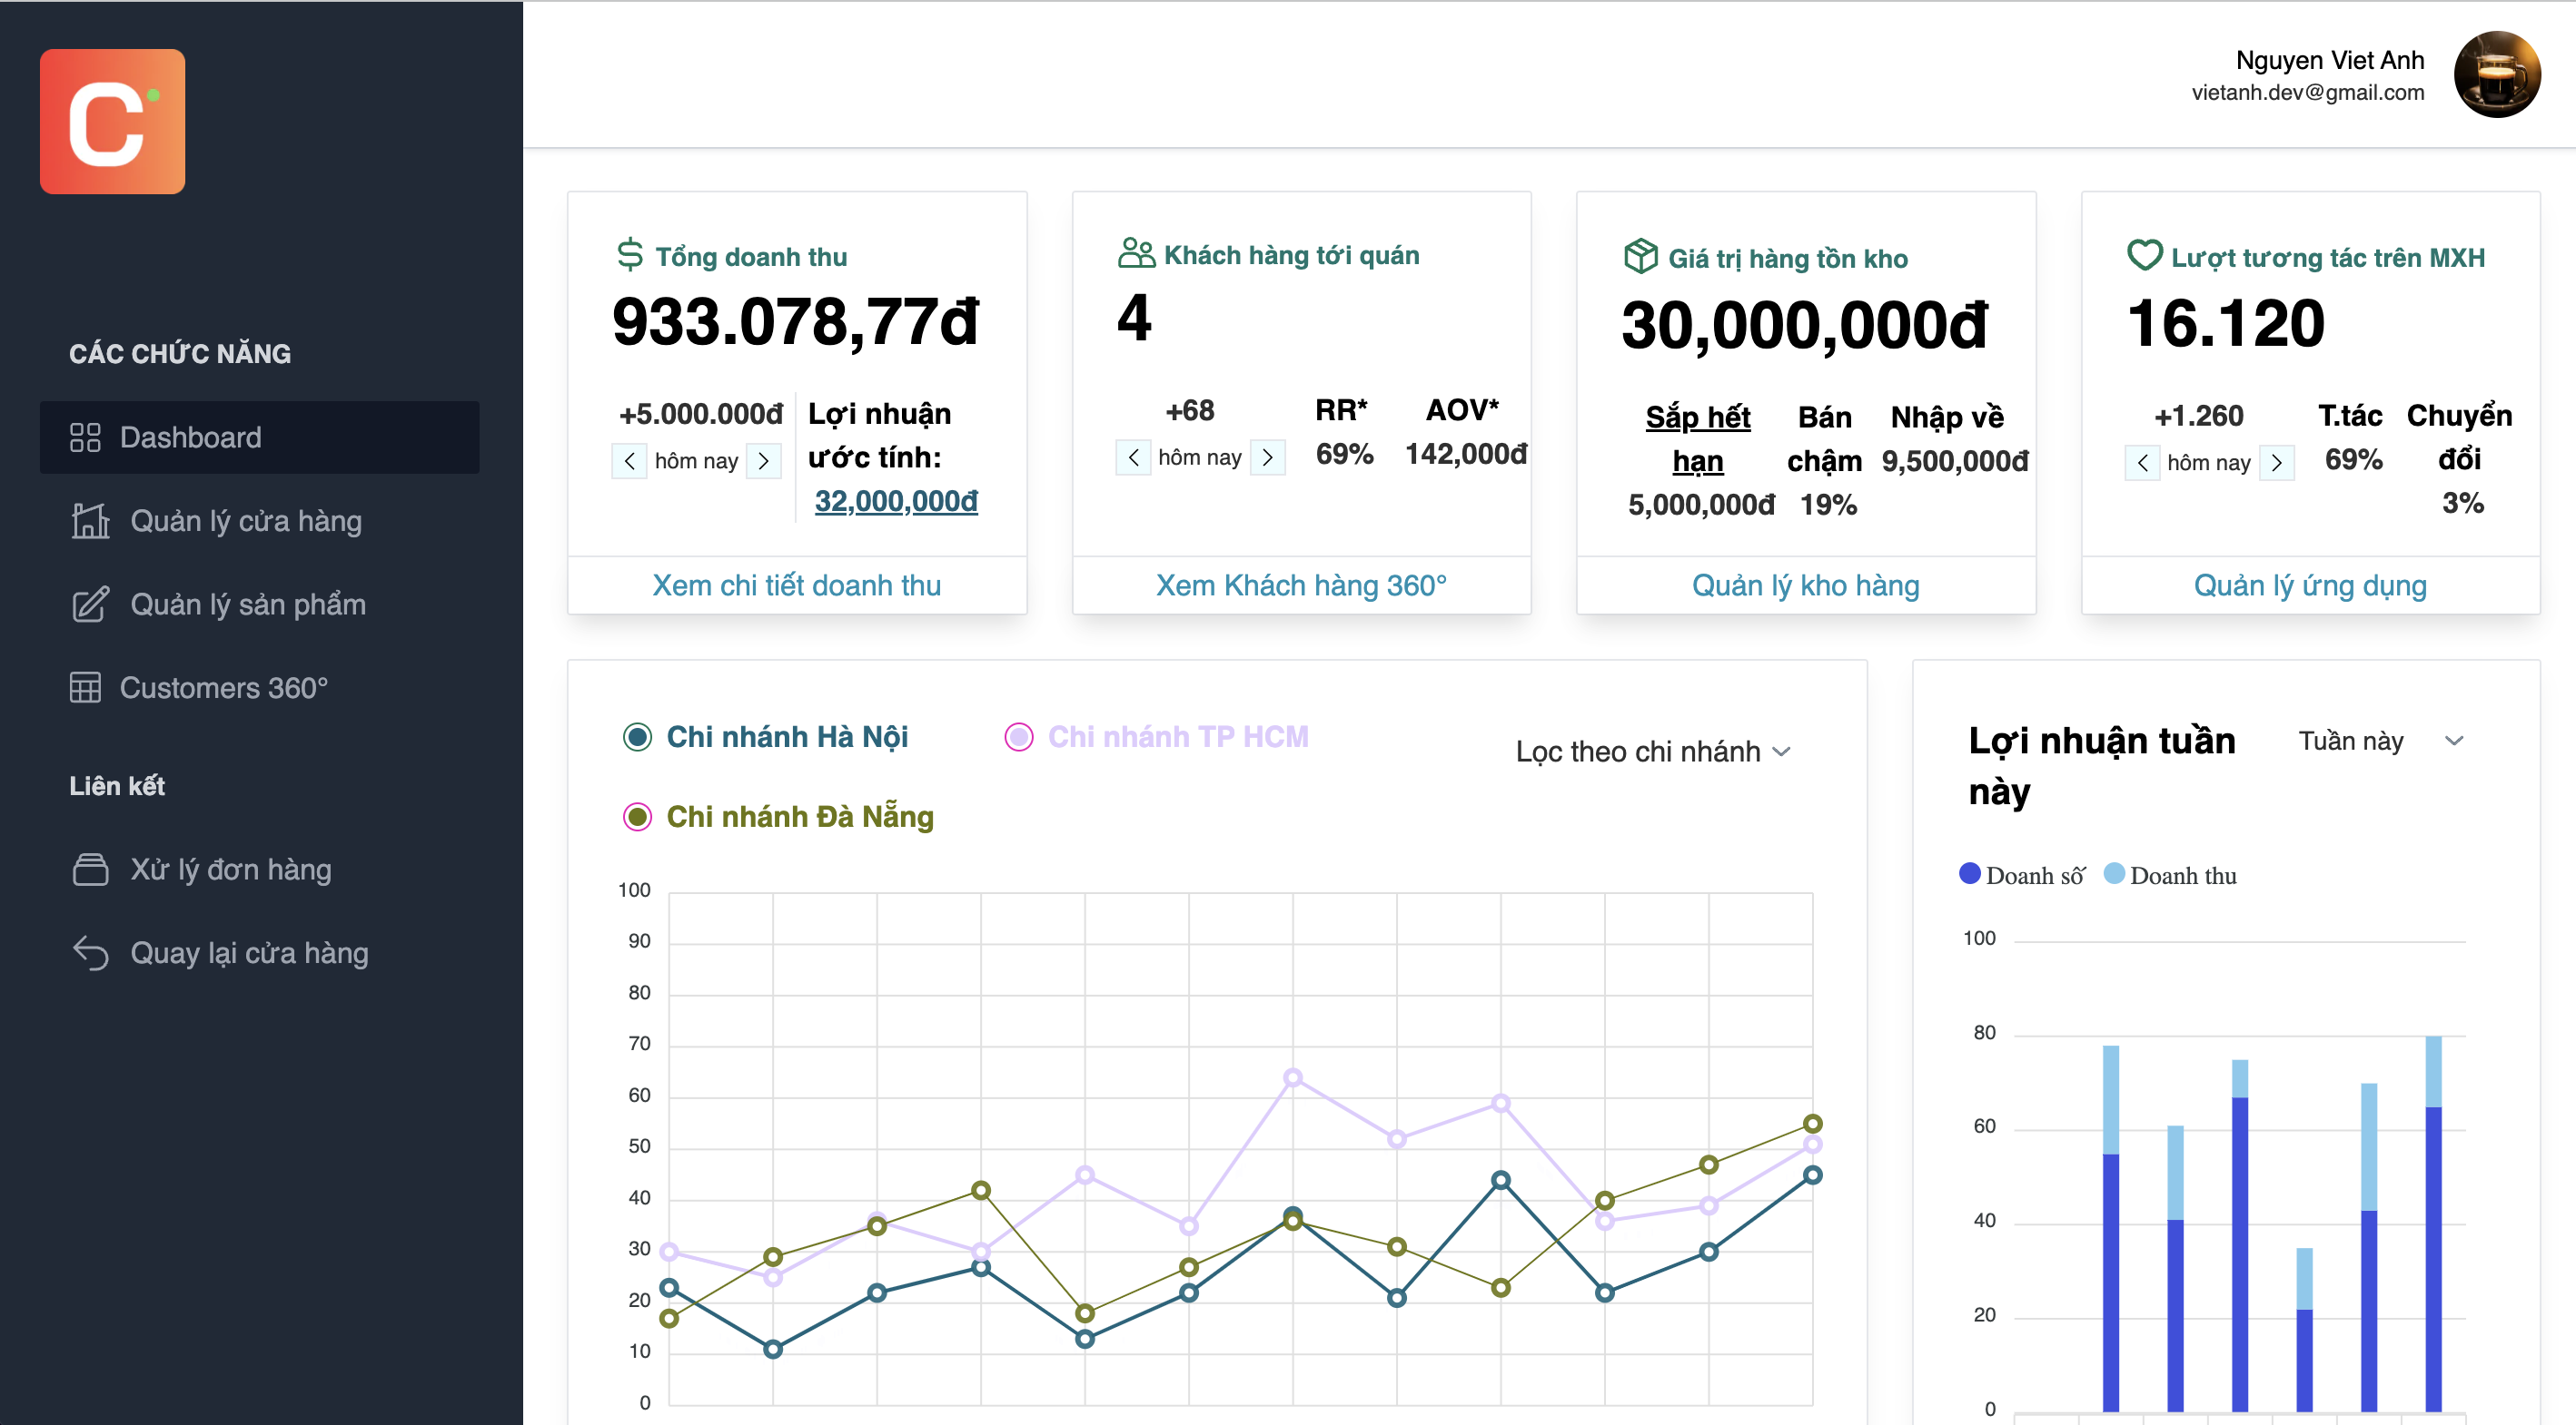Go to previous day in social interactions card
The width and height of the screenshot is (2576, 1425).
[2142, 463]
